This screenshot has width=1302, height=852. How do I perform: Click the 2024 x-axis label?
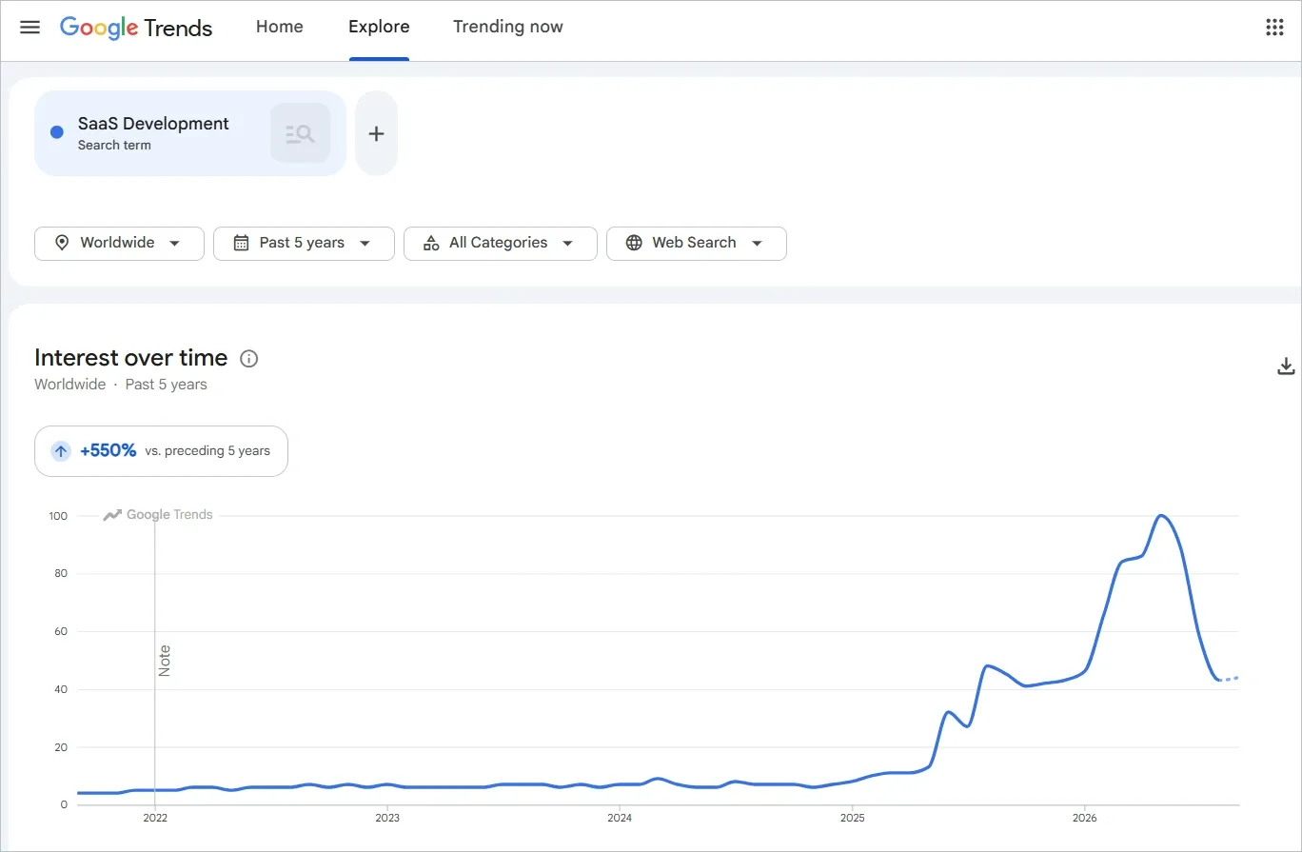[x=620, y=817]
